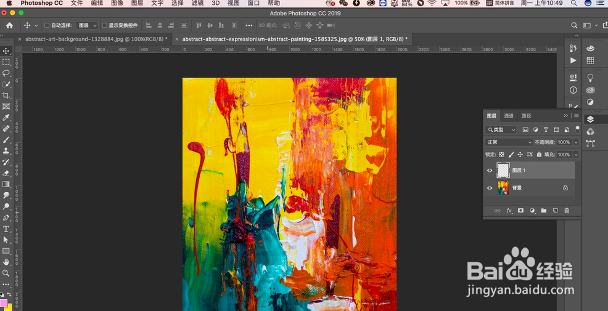Screen dimensions: 608x311
Task: Select the Gradient tool
Action: coord(6,184)
